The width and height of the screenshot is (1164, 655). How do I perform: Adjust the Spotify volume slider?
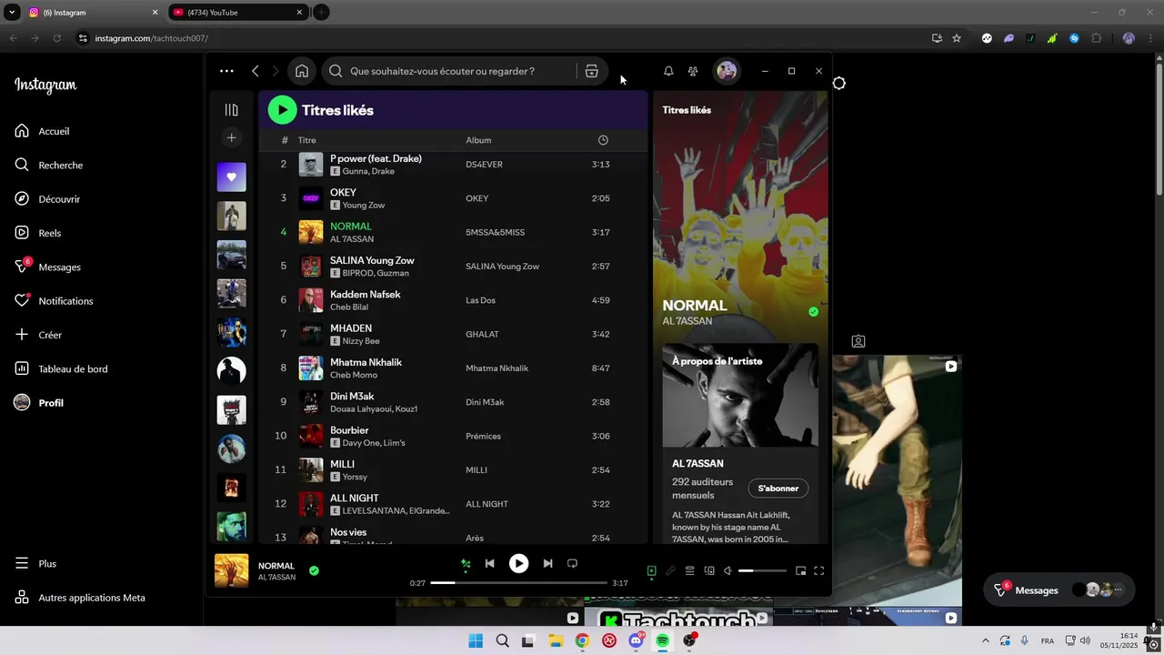(x=762, y=571)
